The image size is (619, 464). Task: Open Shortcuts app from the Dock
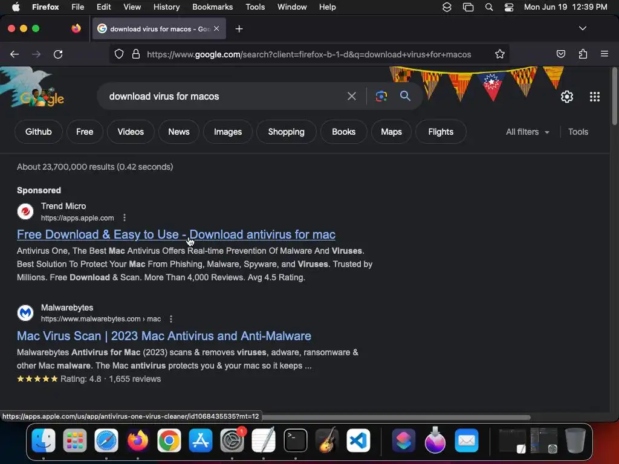tap(403, 440)
